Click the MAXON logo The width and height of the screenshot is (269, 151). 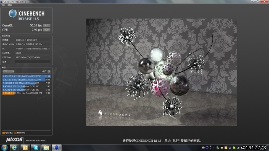tap(14, 140)
